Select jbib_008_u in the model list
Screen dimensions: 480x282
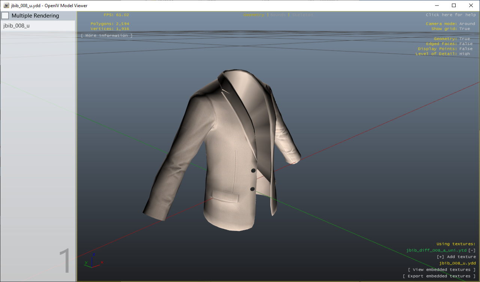coord(15,25)
